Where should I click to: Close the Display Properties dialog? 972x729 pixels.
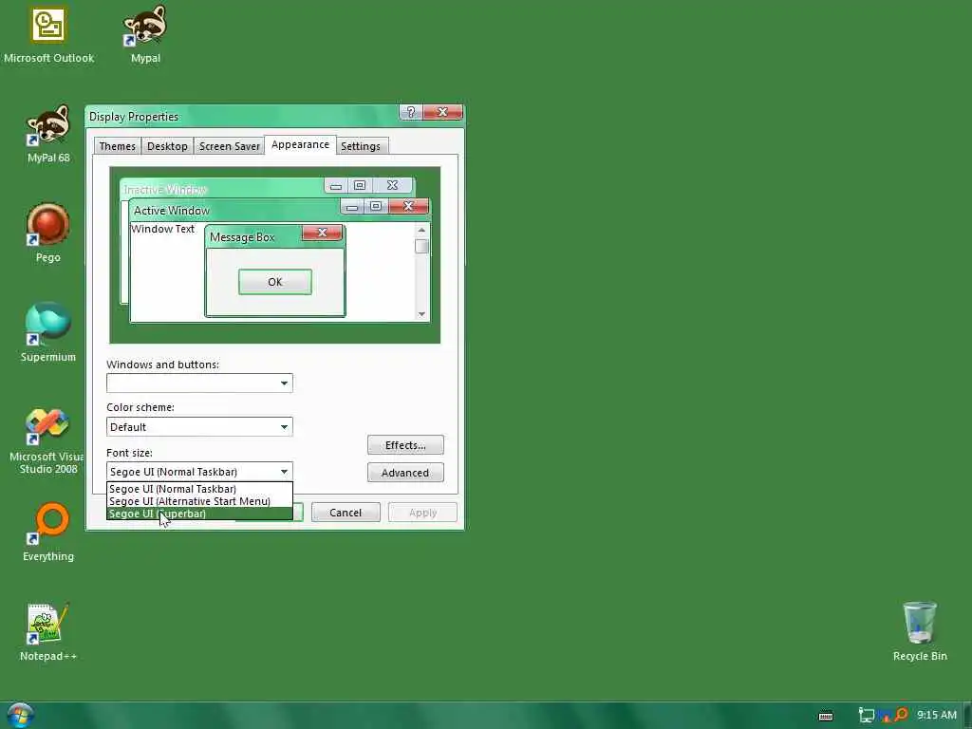[442, 112]
